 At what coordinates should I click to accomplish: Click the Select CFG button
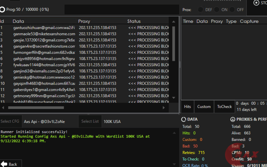pyautogui.click(x=10, y=121)
